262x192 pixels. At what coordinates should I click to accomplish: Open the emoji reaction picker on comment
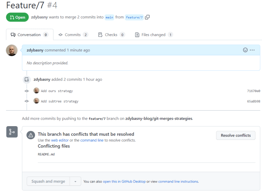[245, 50]
